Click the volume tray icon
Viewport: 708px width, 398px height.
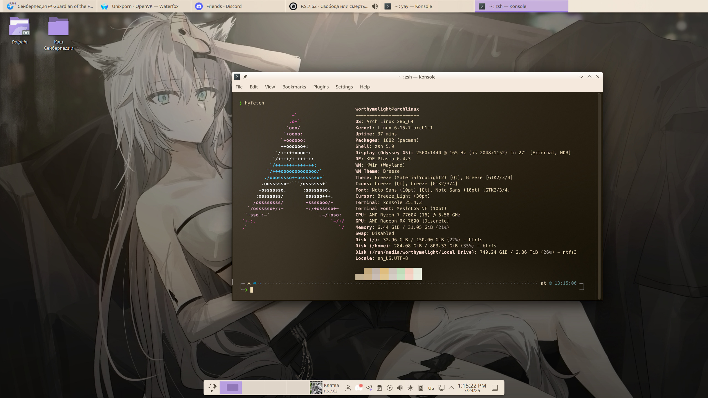click(x=400, y=388)
